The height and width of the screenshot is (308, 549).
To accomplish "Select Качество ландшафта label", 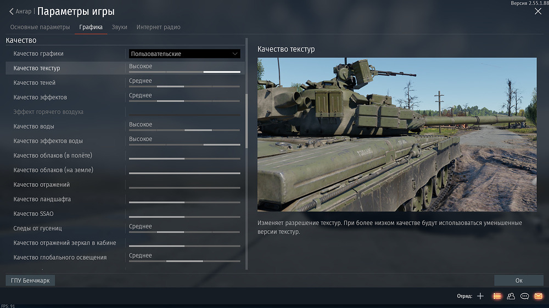I will point(42,199).
